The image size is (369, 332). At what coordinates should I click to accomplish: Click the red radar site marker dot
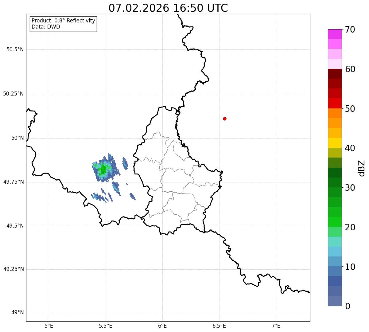[x=225, y=119]
